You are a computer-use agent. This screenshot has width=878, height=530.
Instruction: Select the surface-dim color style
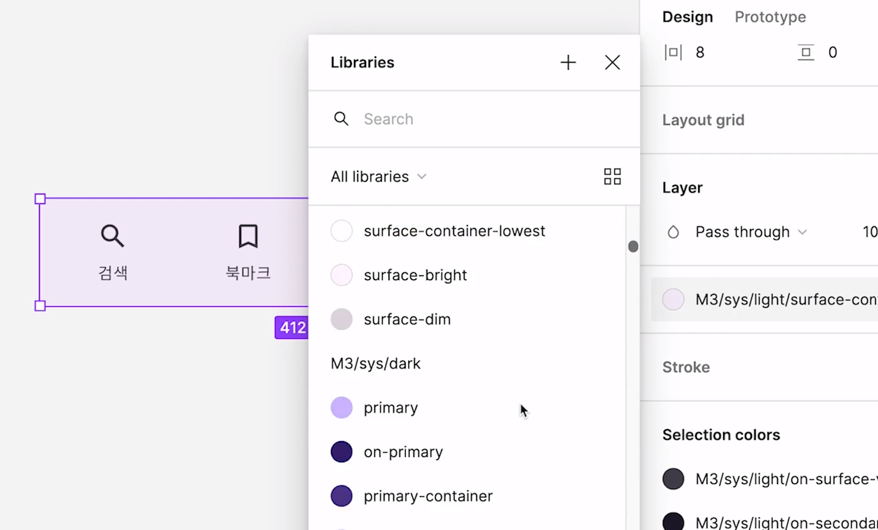(x=467, y=319)
